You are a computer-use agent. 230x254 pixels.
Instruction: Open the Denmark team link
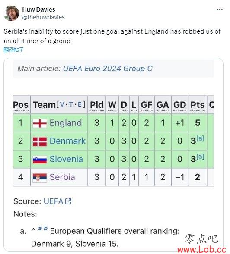(67, 141)
